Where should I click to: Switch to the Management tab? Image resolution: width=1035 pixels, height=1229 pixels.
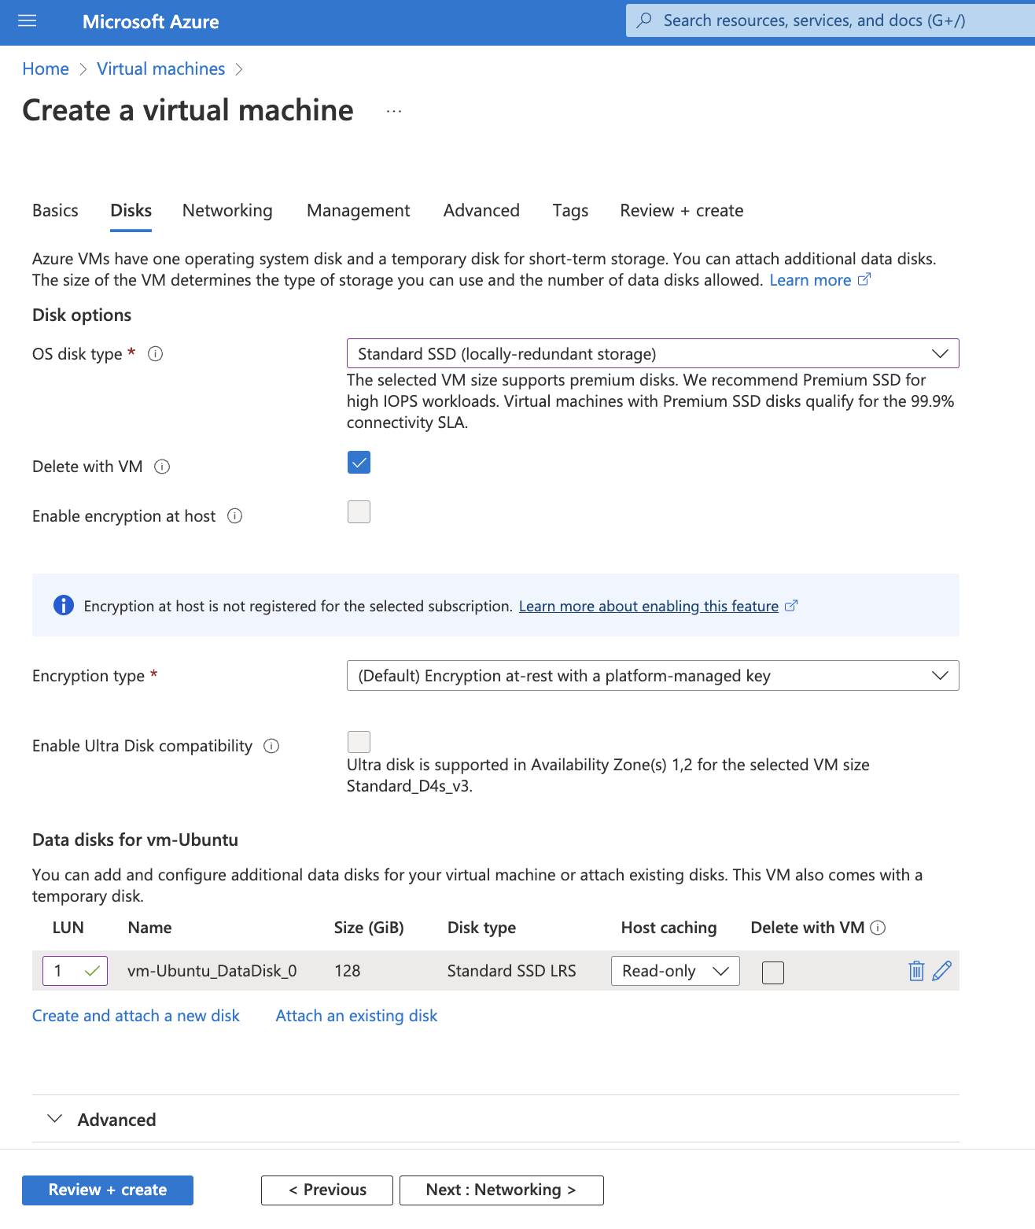coord(359,211)
